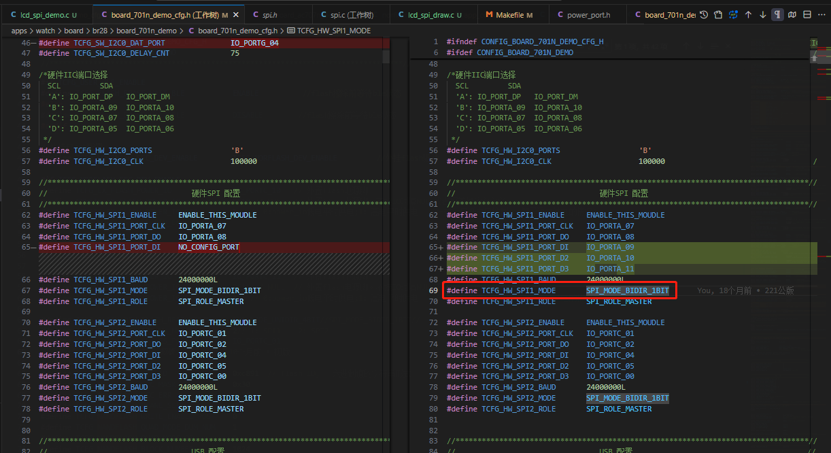Go to previous change with up arrow
Screen dimensions: 831x453
[748, 14]
